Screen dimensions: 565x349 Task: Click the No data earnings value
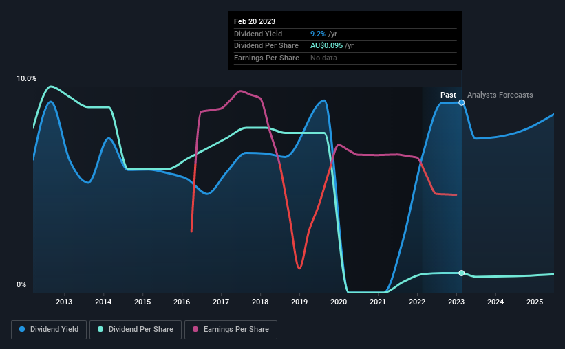pyautogui.click(x=323, y=58)
